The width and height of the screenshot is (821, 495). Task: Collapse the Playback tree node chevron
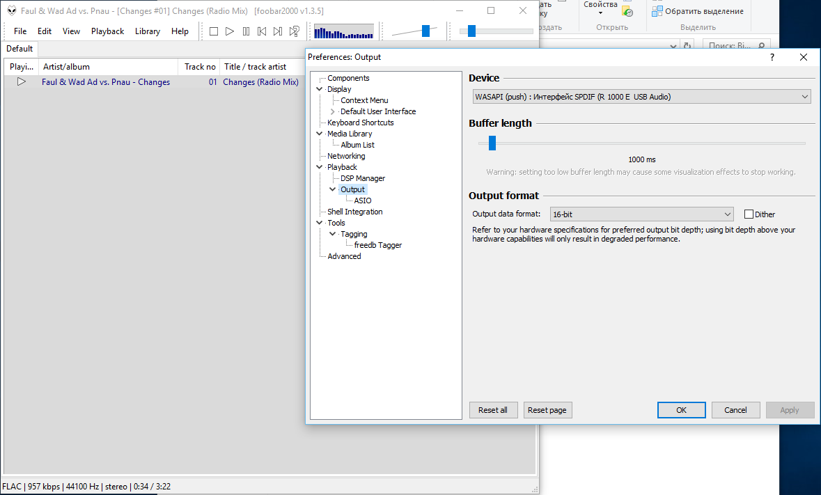[320, 167]
